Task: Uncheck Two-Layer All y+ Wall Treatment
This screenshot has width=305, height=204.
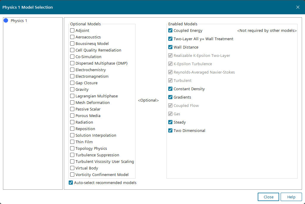Action: coord(170,39)
